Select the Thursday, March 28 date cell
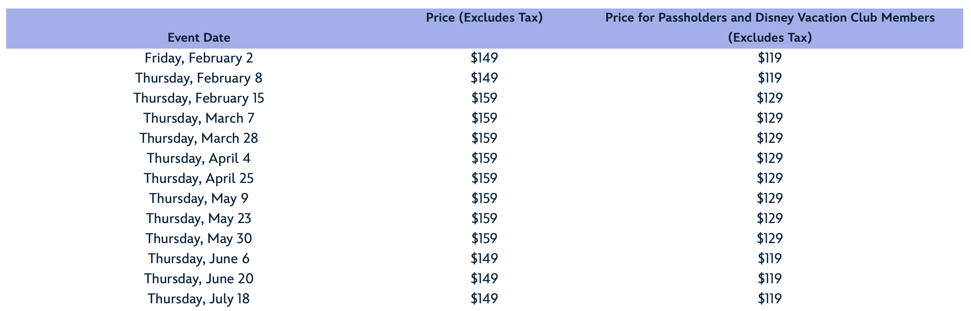Image resolution: width=971 pixels, height=311 pixels. coord(199,139)
